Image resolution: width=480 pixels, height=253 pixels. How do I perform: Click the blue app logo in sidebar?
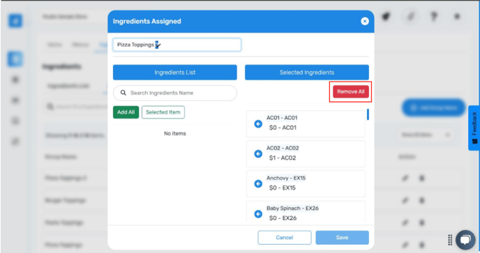point(15,21)
